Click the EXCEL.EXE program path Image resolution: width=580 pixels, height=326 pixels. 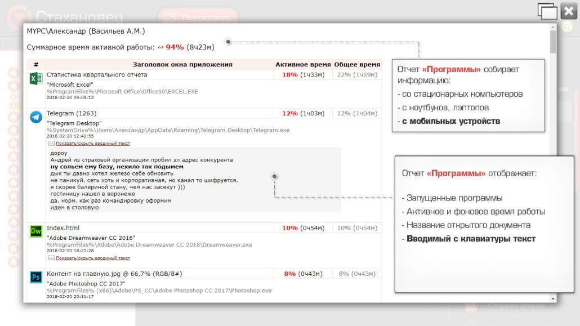tap(122, 91)
